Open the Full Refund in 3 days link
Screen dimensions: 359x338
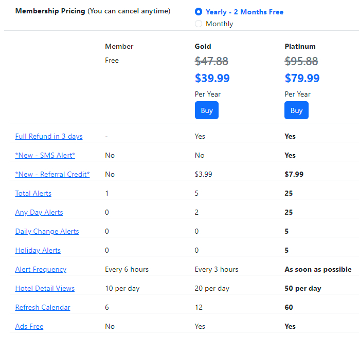tap(49, 136)
